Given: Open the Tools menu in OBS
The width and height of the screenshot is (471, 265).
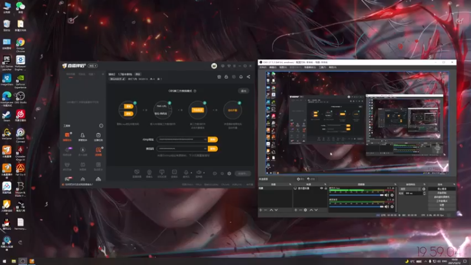Looking at the screenshot, I should click(x=322, y=67).
